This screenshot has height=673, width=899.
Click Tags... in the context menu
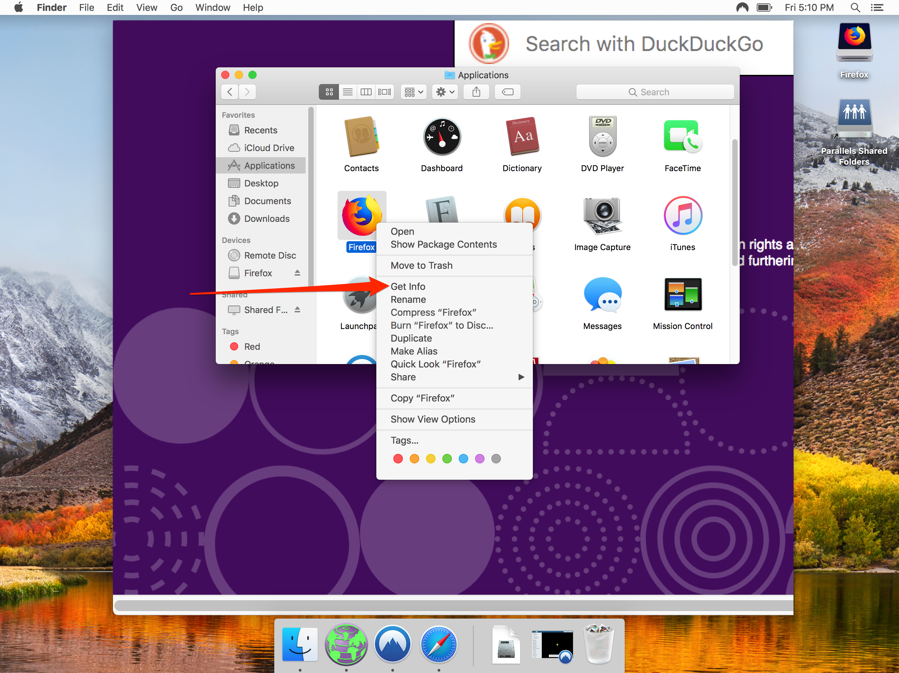click(454, 441)
